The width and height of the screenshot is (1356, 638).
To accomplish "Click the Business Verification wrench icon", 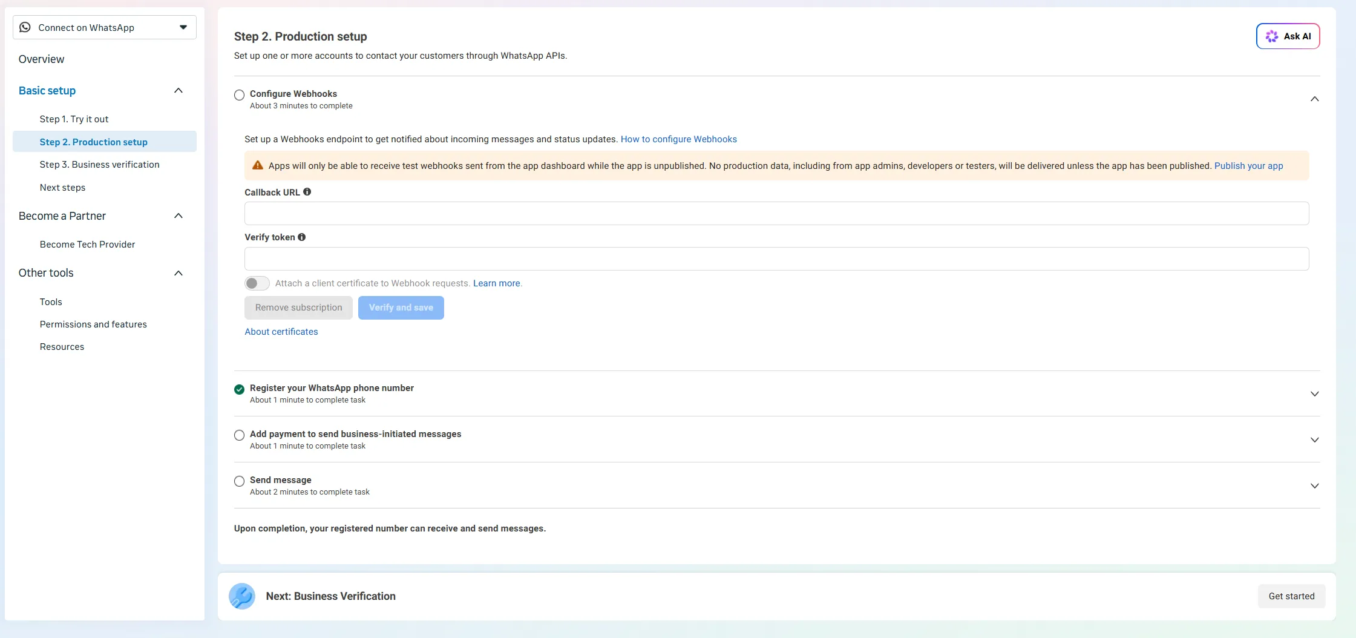I will [242, 596].
